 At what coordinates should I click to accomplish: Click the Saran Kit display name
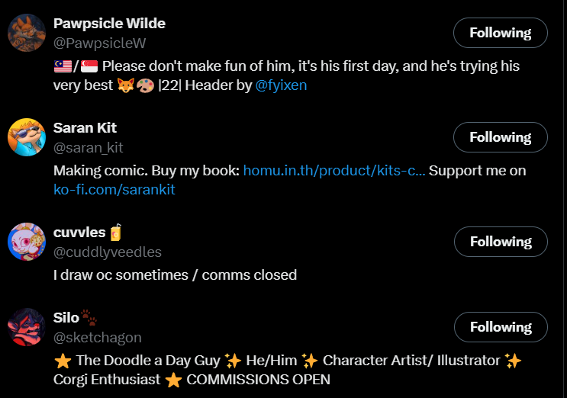tap(85, 127)
